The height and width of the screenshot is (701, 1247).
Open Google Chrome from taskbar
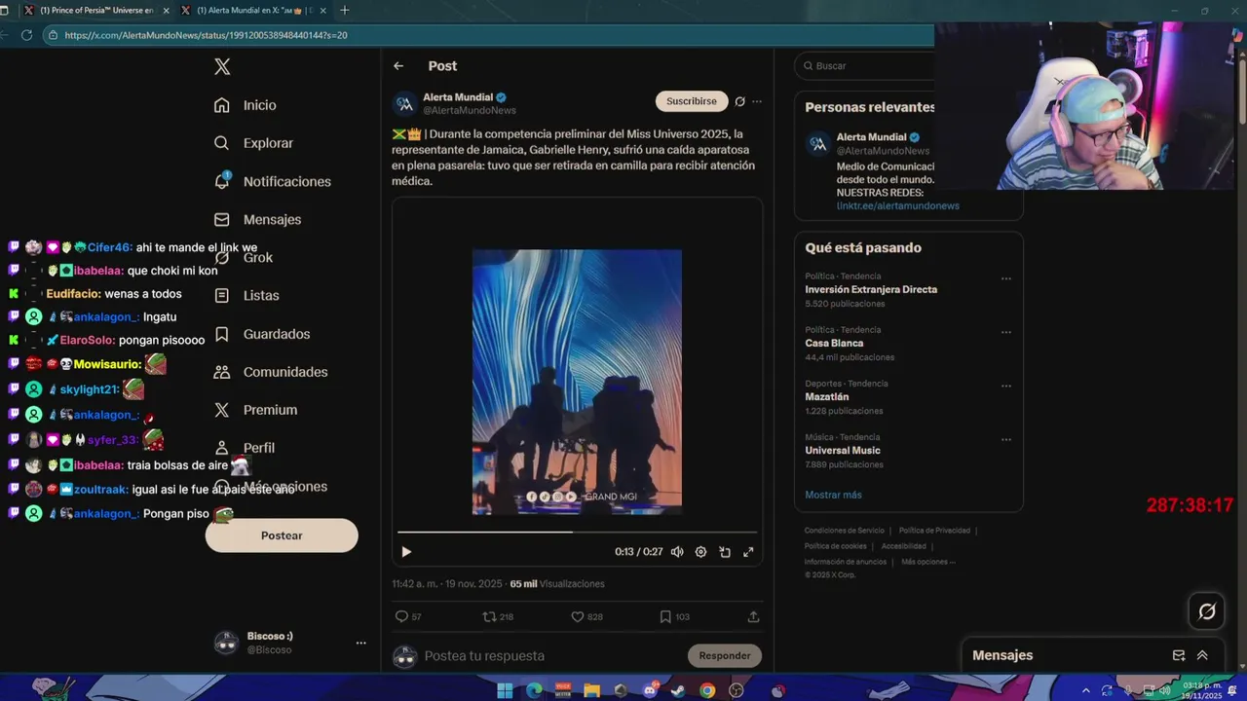707,691
